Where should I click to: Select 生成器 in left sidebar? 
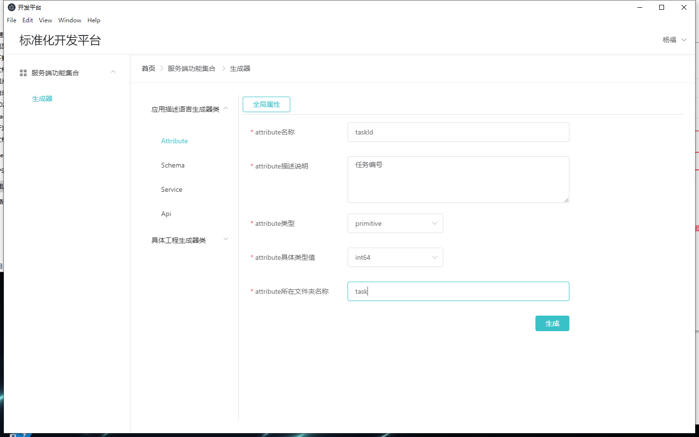[42, 99]
